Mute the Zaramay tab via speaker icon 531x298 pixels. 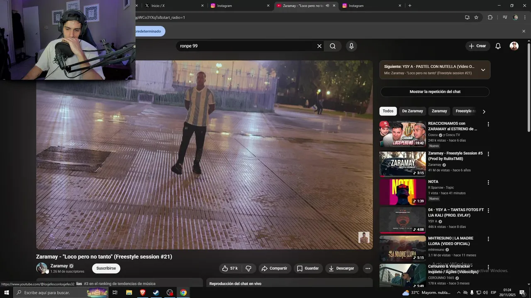[327, 5]
